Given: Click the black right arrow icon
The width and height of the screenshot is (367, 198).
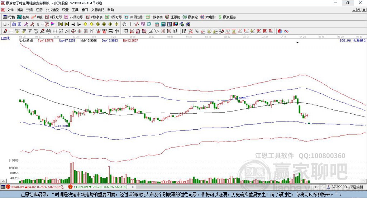Looking at the screenshot, I should [79, 24].
